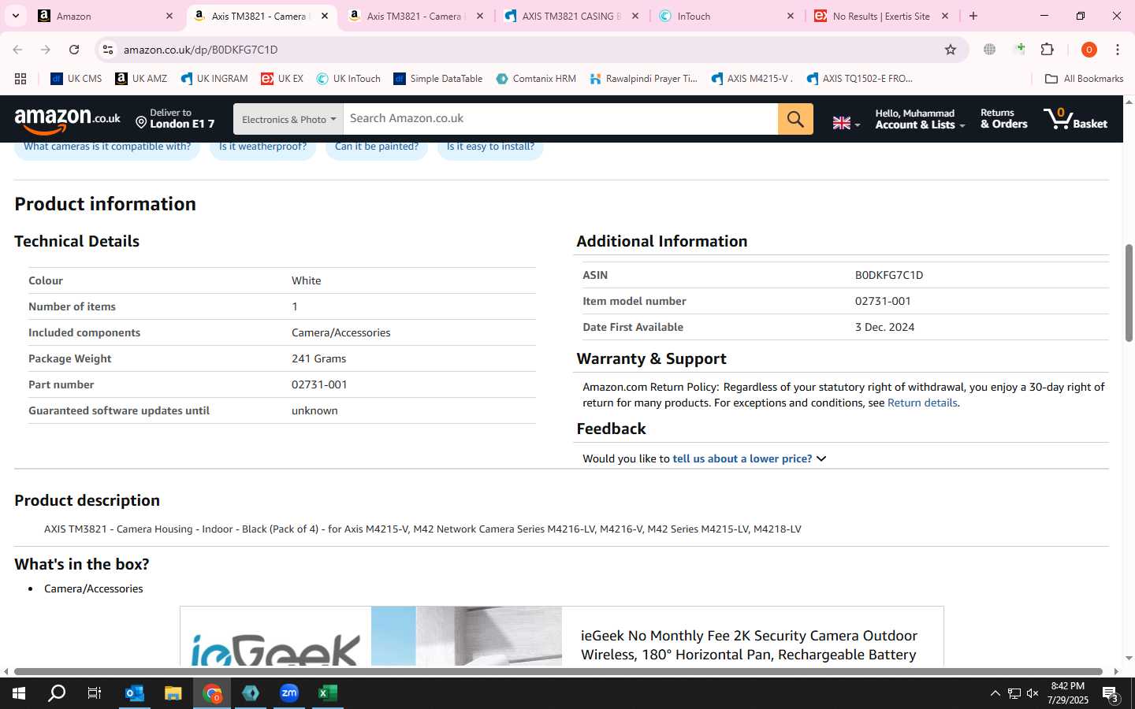Screen dimensions: 1135x709
Task: Open the basket cart icon
Action: tap(1075, 119)
